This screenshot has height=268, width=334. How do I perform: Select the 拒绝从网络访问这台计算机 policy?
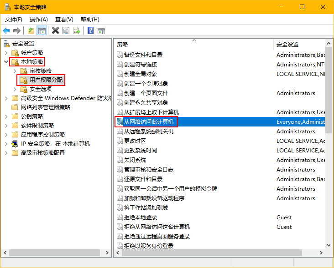[157, 227]
